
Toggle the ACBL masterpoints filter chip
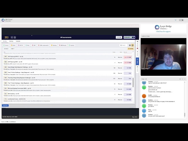click(43, 45)
